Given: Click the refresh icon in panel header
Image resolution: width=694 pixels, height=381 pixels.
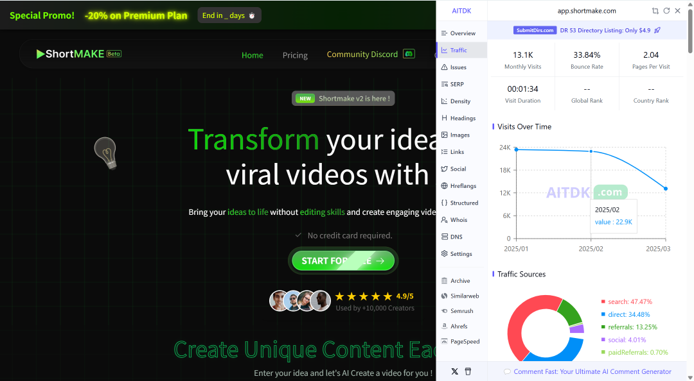Looking at the screenshot, I should click(666, 11).
